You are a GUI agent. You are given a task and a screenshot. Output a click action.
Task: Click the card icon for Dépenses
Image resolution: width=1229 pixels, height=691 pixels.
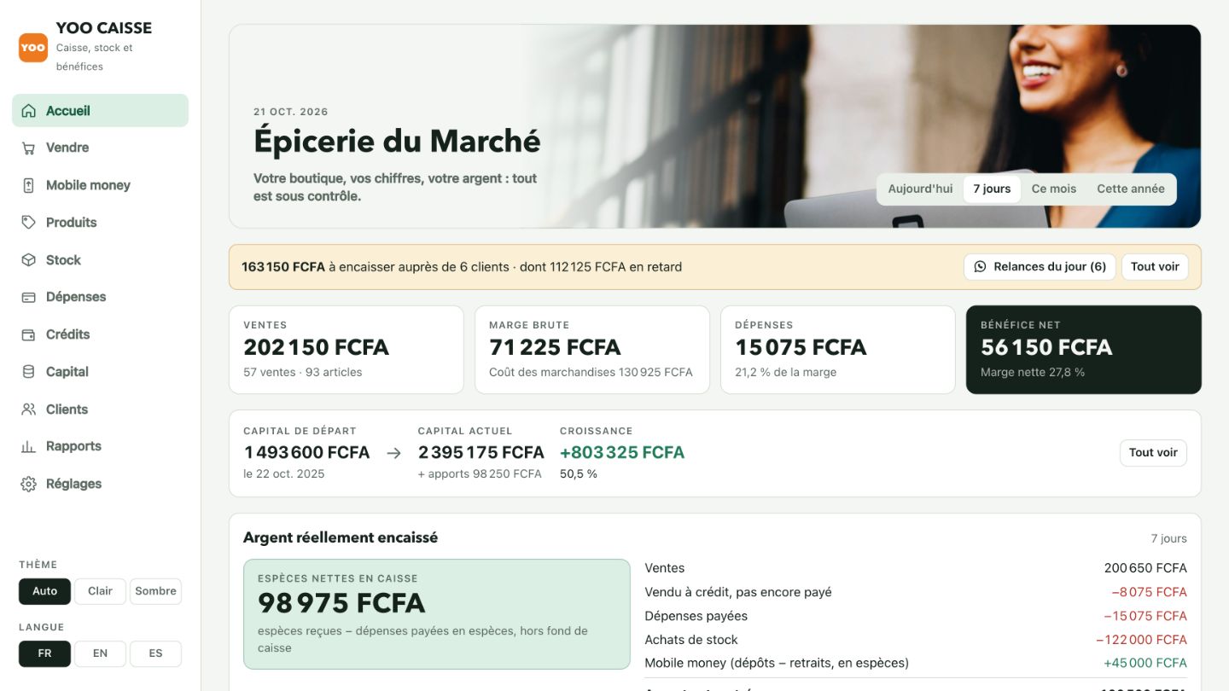click(x=29, y=298)
